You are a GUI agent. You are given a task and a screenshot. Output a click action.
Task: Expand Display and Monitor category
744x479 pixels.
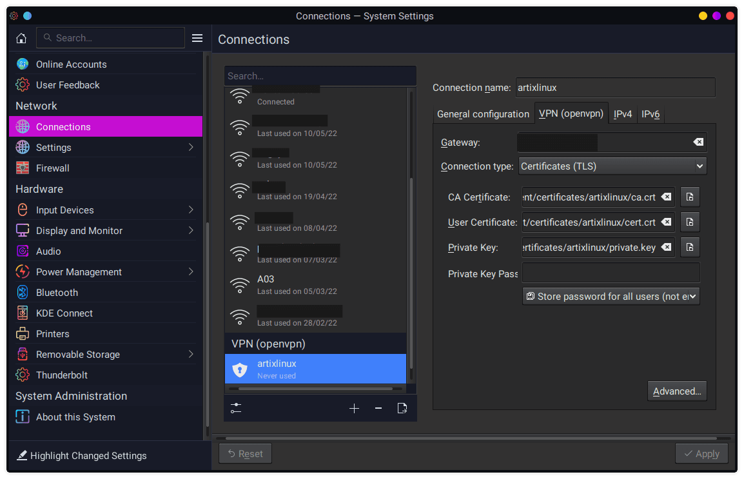pos(191,231)
